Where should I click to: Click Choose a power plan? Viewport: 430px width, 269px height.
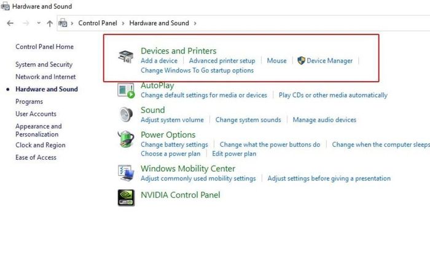171,154
